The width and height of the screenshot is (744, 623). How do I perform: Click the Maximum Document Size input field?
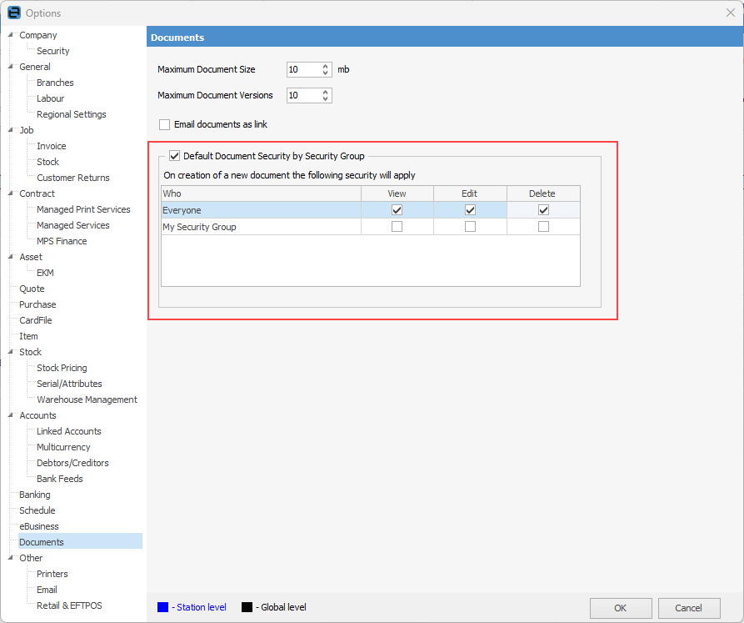coord(302,69)
